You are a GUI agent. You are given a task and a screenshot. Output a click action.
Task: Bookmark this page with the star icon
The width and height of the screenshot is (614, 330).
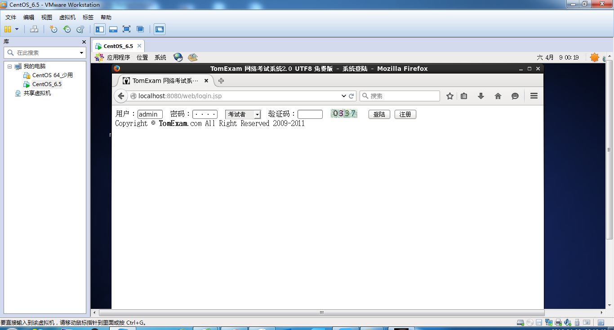coord(449,96)
